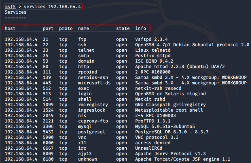Select '2 RPC #100000' info text
This screenshot has width=251, height=163.
tap(153, 72)
